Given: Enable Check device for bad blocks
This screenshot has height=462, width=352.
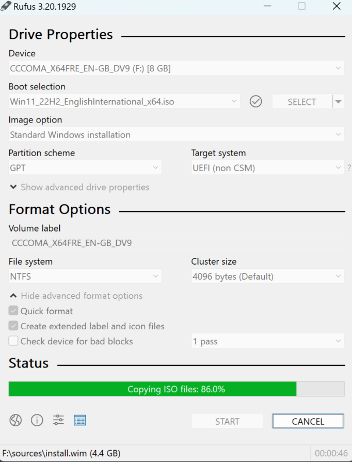Looking at the screenshot, I should [x=13, y=341].
